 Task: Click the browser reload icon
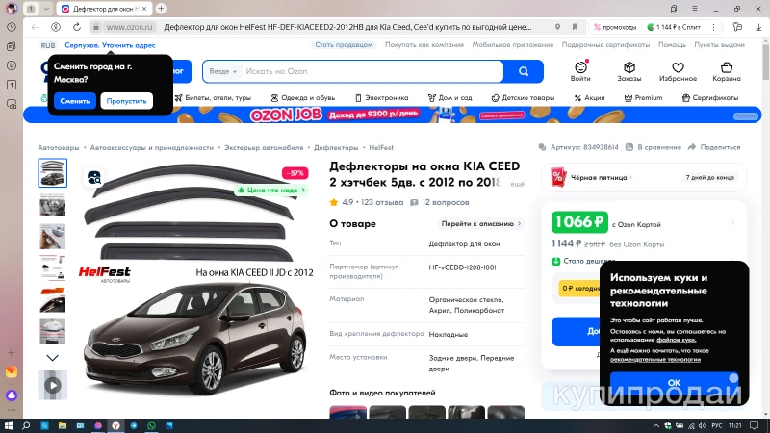coord(77,27)
